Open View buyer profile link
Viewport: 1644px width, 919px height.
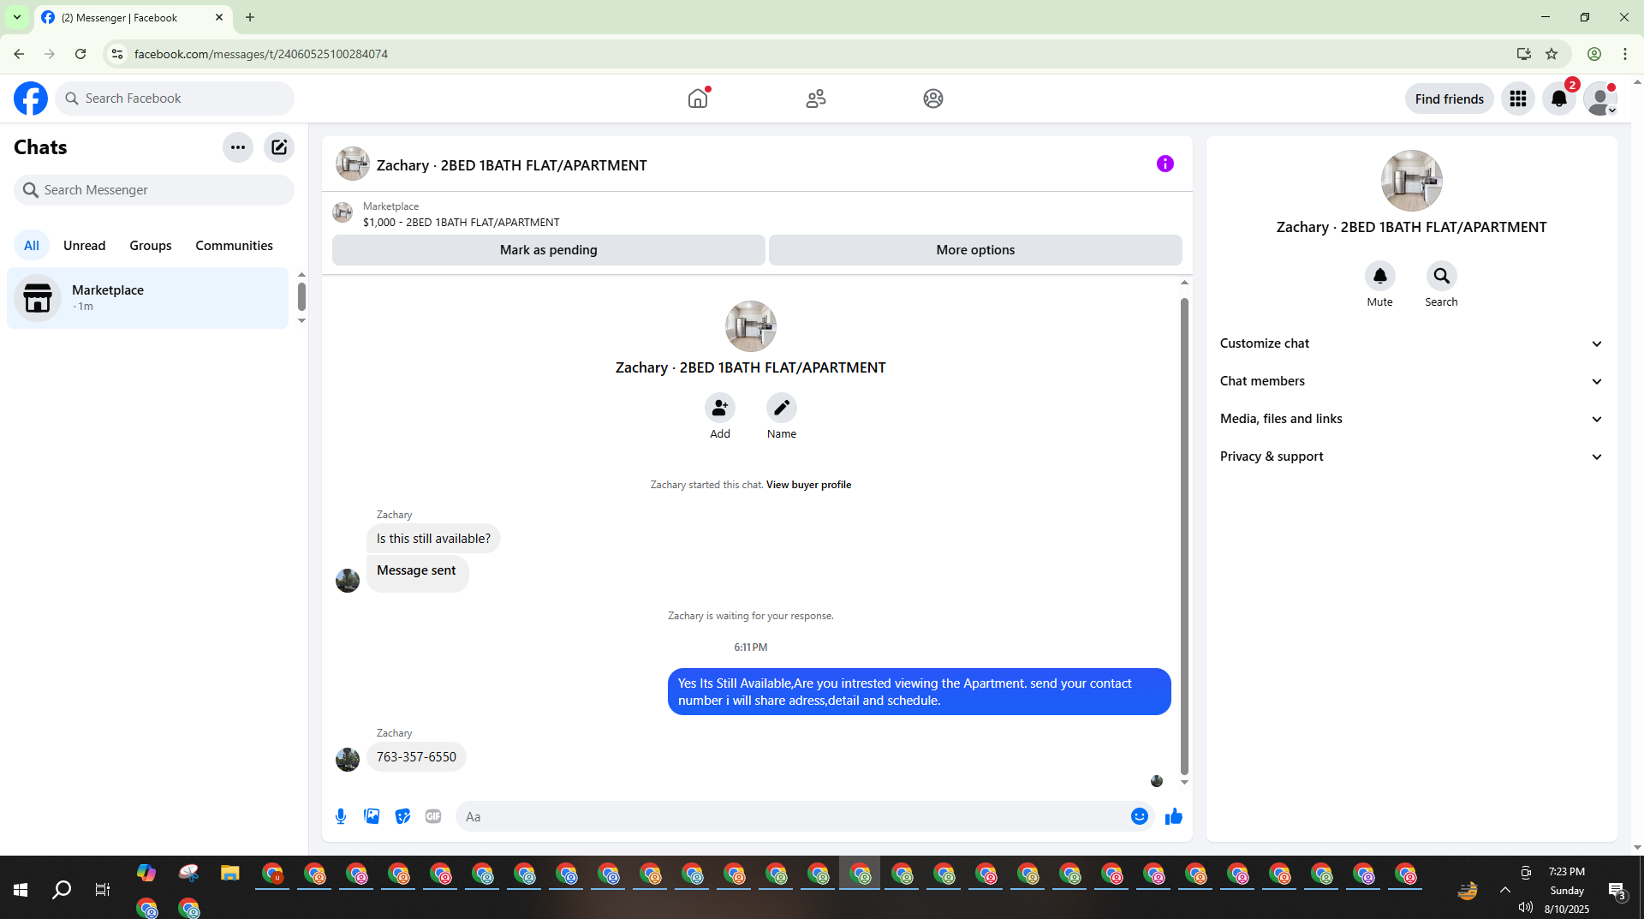click(808, 485)
